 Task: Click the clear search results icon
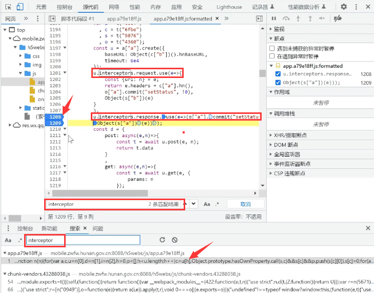tap(174, 240)
